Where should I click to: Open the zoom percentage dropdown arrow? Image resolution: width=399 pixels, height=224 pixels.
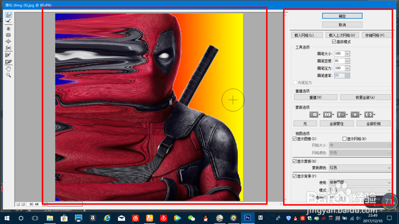coord(45,204)
